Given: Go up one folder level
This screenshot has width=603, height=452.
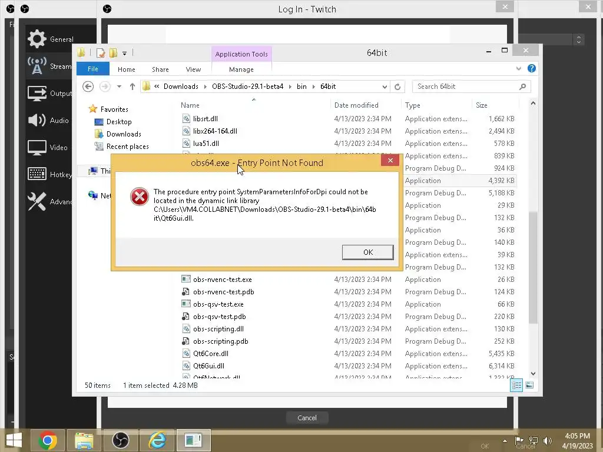Looking at the screenshot, I should (x=132, y=87).
